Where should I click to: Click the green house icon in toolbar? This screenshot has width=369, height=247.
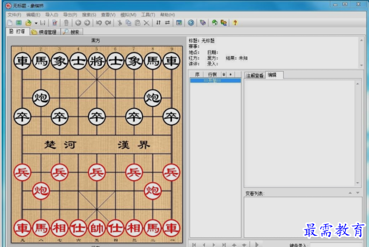tap(215, 23)
